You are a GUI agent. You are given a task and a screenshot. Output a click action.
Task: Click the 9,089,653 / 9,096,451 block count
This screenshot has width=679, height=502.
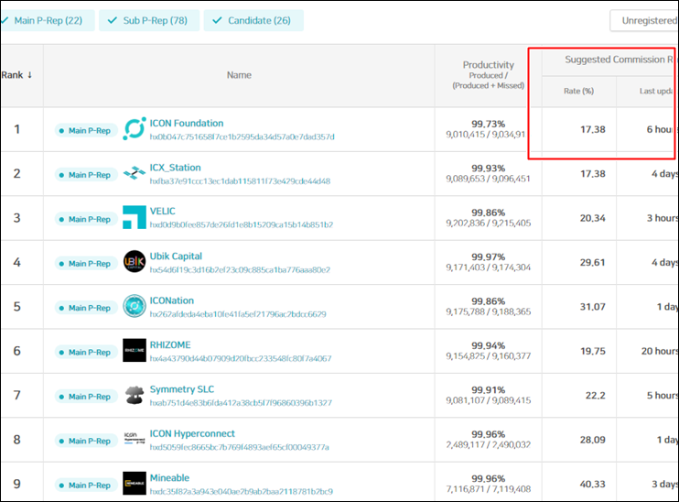tap(489, 179)
